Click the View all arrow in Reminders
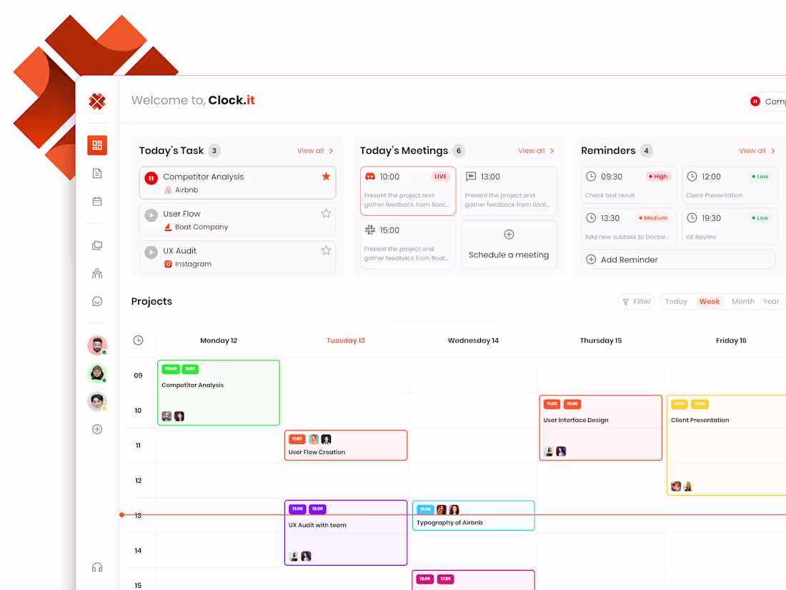 pyautogui.click(x=773, y=150)
